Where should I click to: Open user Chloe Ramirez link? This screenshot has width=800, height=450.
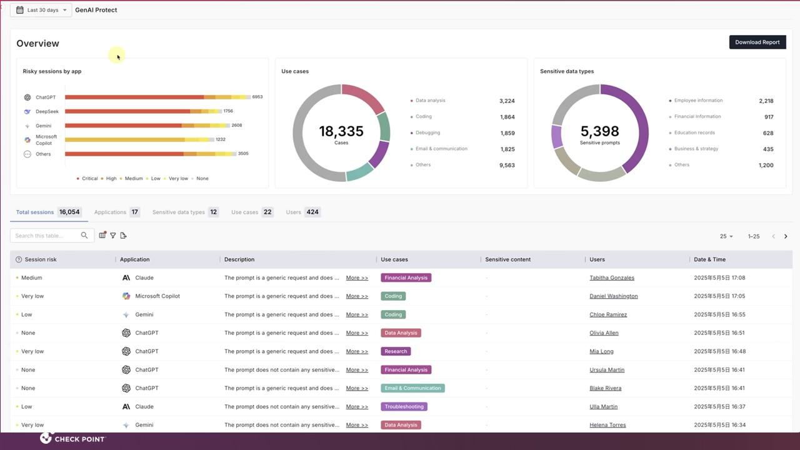(x=608, y=314)
